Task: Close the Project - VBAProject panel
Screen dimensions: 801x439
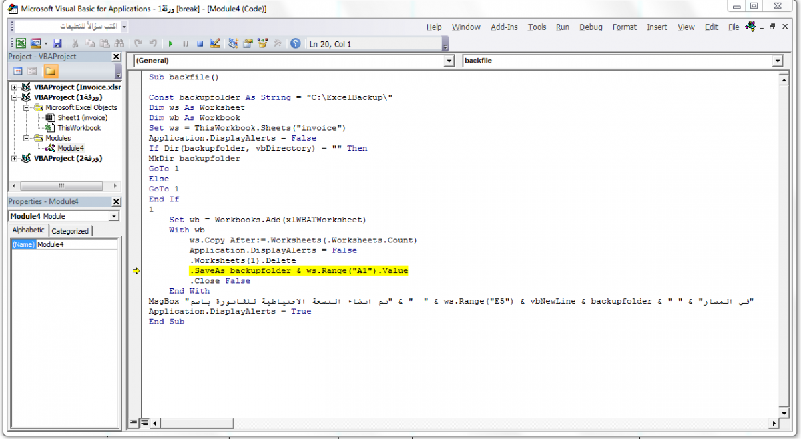Action: (x=116, y=57)
